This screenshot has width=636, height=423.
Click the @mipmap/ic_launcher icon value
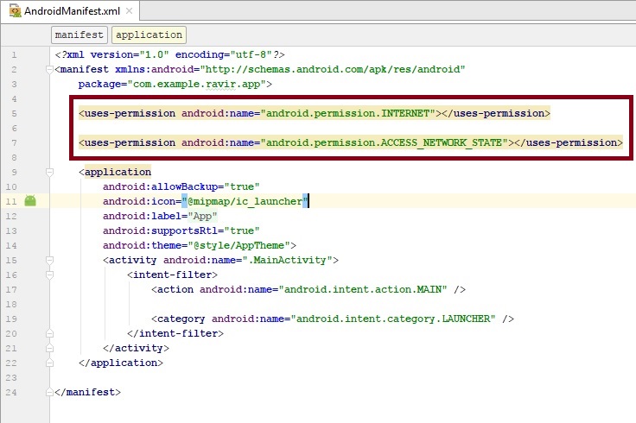[x=245, y=201]
